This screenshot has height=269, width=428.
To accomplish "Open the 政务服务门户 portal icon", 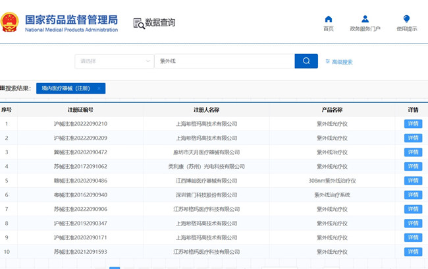I will [x=365, y=19].
